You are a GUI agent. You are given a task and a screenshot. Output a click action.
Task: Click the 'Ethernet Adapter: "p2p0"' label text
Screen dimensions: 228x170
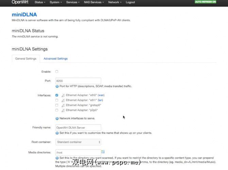tap(82, 110)
